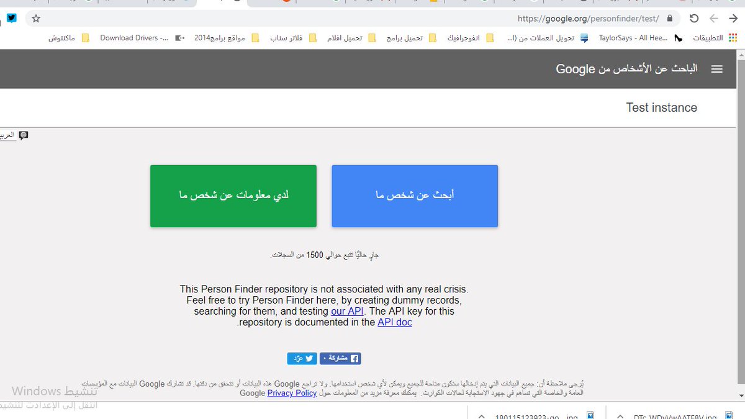Open the Privacy Policy link
The height and width of the screenshot is (419, 745).
click(x=292, y=393)
